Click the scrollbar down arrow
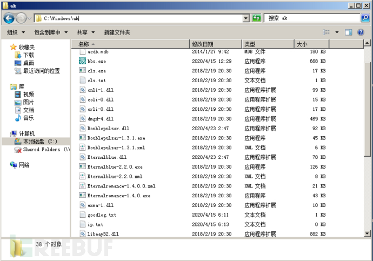Viewport: 373px width, 261px height. 367,233
